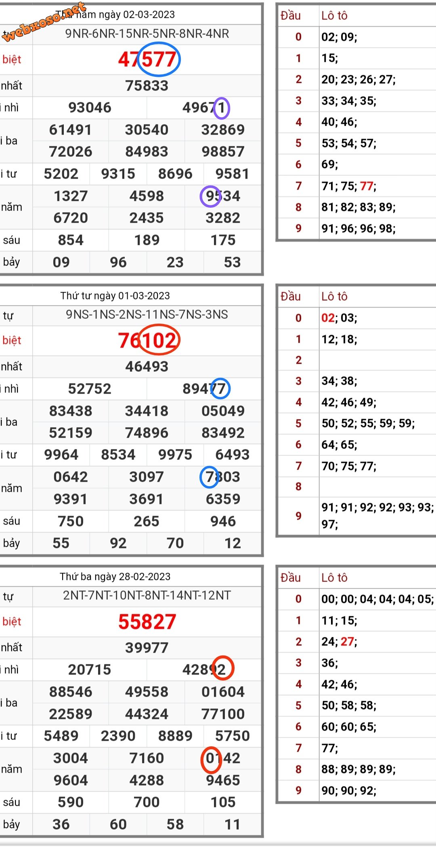
Task: Click the number 77100
Action: tap(223, 714)
